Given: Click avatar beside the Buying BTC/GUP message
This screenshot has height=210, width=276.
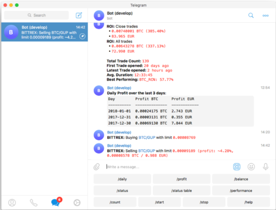Looking at the screenshot, I should (99, 135).
